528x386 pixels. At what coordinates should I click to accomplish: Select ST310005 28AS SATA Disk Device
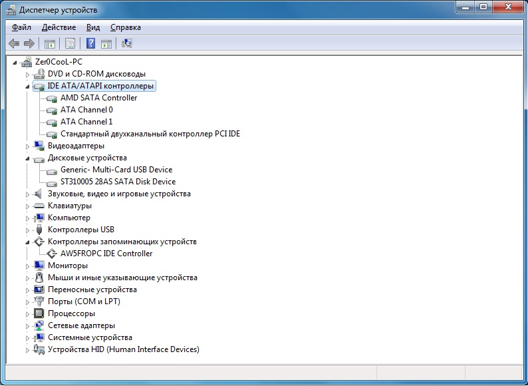118,182
